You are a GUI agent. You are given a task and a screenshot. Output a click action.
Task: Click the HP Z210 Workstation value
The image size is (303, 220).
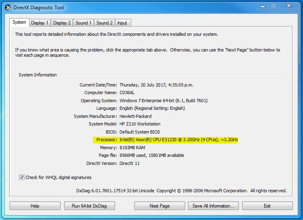[140, 124]
